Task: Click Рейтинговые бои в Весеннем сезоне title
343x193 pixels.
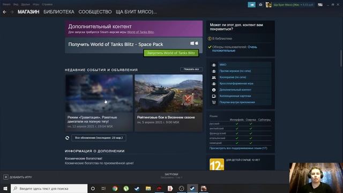Action: click(x=166, y=117)
